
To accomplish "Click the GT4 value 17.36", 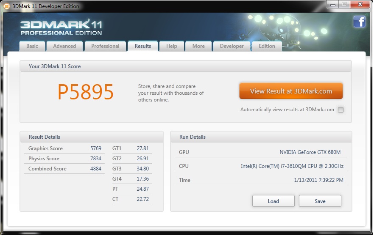I will 142,179.
